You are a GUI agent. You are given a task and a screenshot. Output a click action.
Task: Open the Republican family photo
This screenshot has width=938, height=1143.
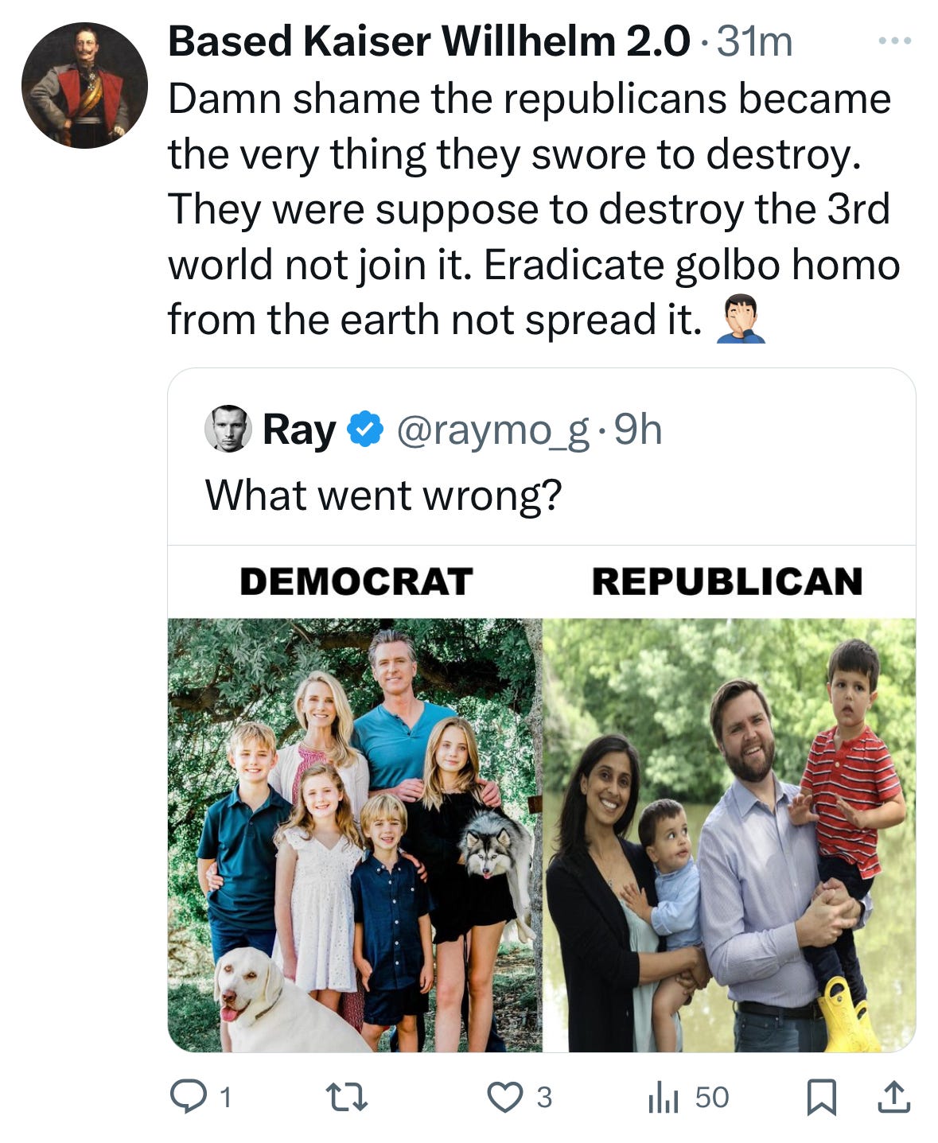[x=730, y=834]
